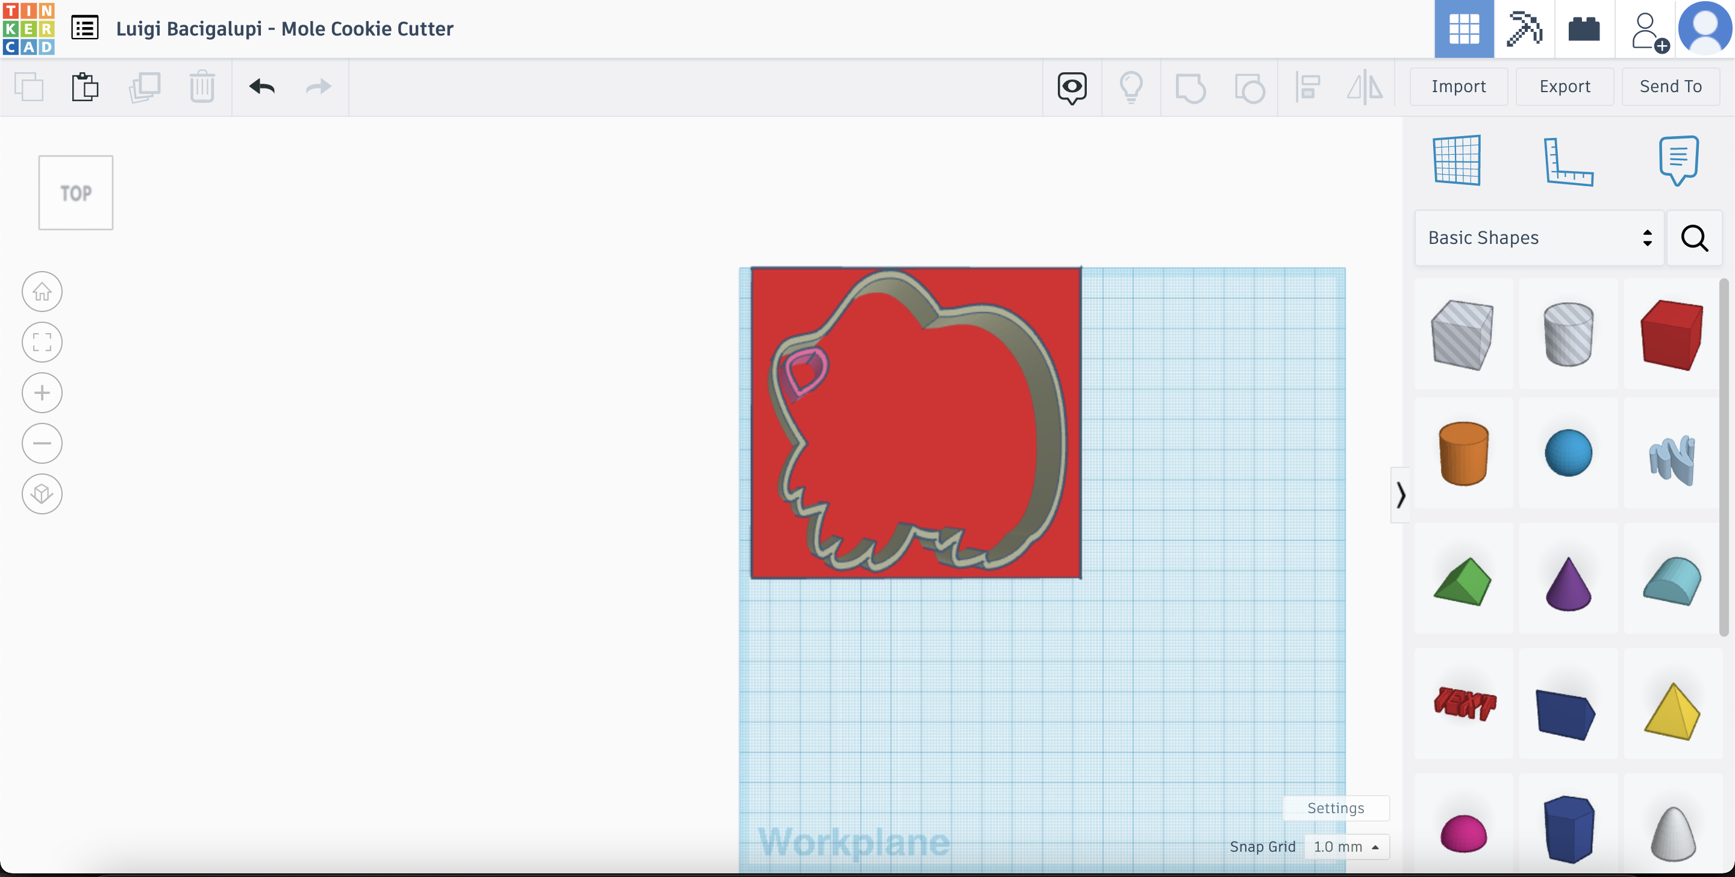Viewport: 1735px width, 877px height.
Task: Open the Basic Shapes dropdown
Action: tap(1539, 238)
